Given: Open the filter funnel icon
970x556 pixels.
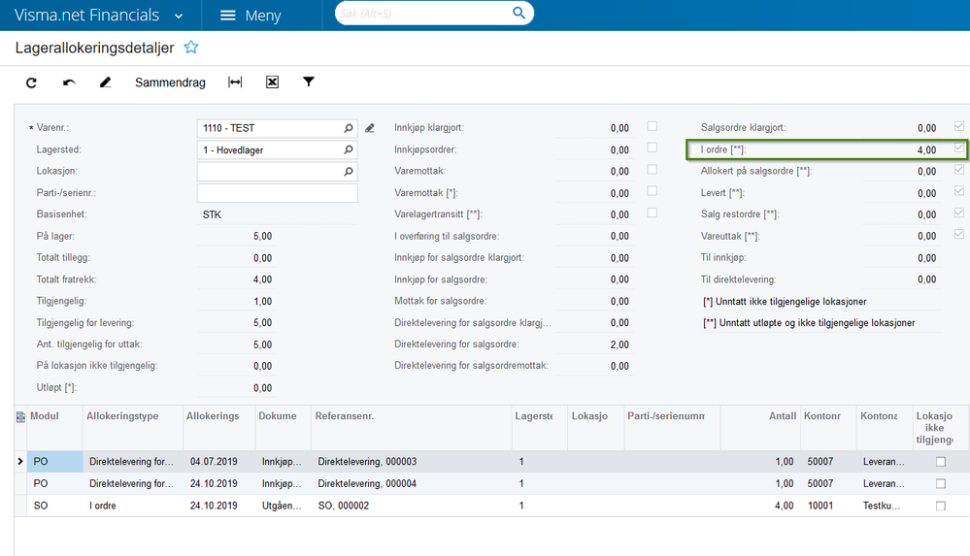Looking at the screenshot, I should pos(309,82).
